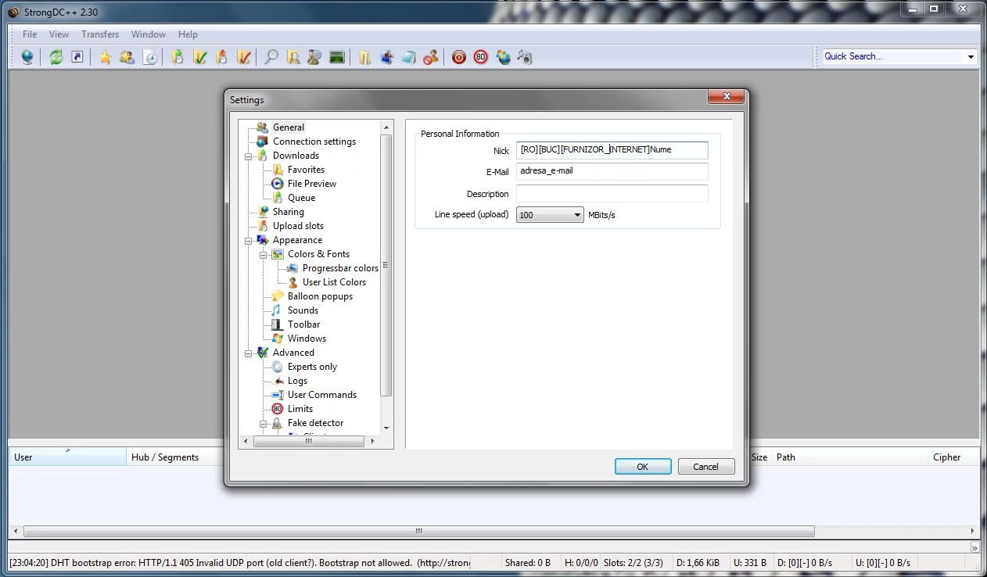
Task: Click the Cancel button in Settings
Action: tap(705, 467)
